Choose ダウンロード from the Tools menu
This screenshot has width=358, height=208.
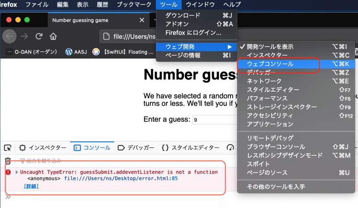click(196, 15)
